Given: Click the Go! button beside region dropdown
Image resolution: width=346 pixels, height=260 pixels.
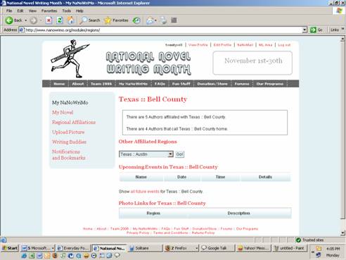Looking at the screenshot, I should coord(180,154).
